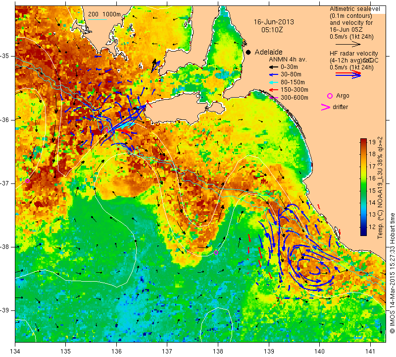Click the longitude axis label 141

[370, 352]
